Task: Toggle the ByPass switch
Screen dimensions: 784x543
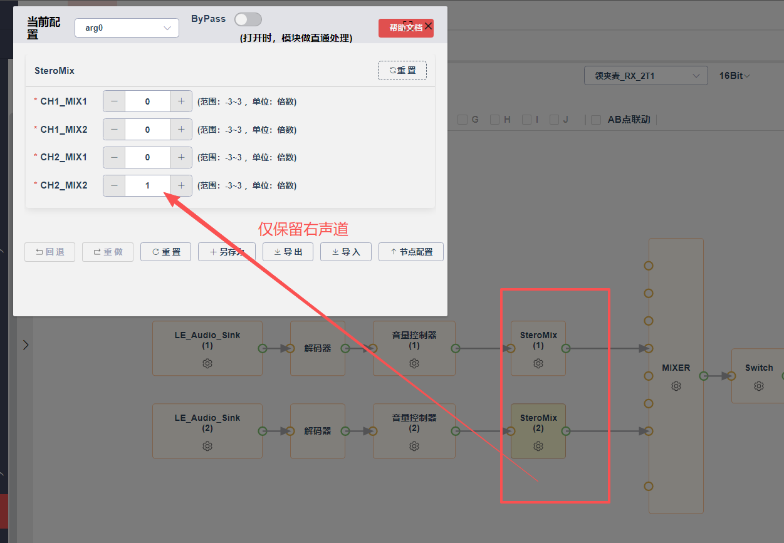Action: [248, 19]
